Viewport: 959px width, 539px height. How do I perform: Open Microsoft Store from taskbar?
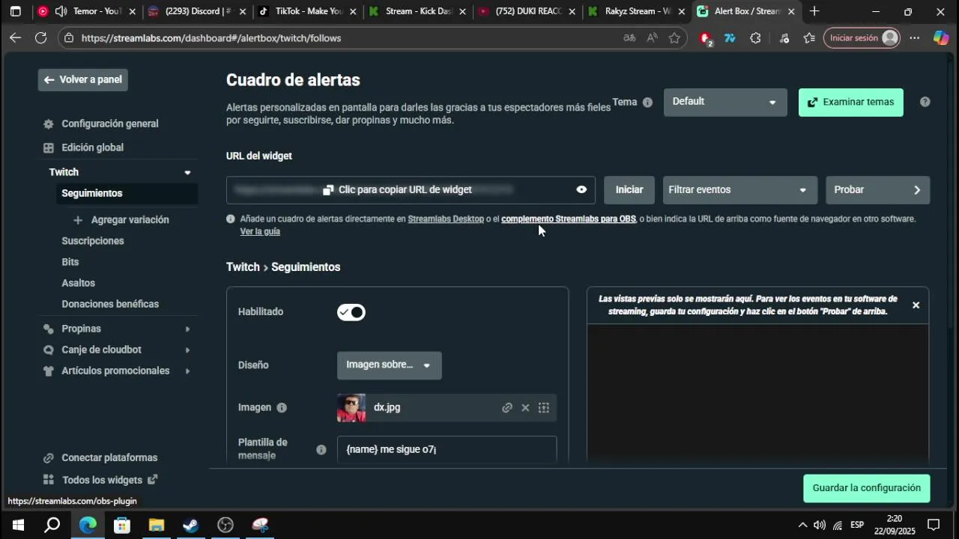[121, 525]
